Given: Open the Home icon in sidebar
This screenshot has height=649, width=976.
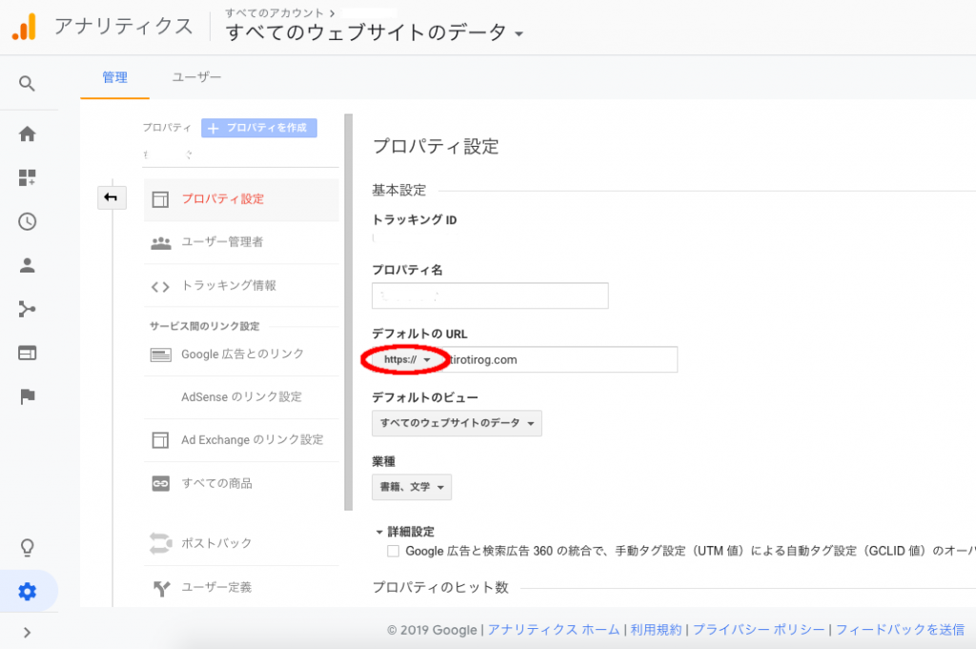Looking at the screenshot, I should 27,134.
